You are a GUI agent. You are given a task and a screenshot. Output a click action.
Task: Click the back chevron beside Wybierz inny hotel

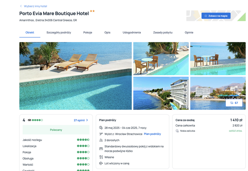click(x=21, y=6)
